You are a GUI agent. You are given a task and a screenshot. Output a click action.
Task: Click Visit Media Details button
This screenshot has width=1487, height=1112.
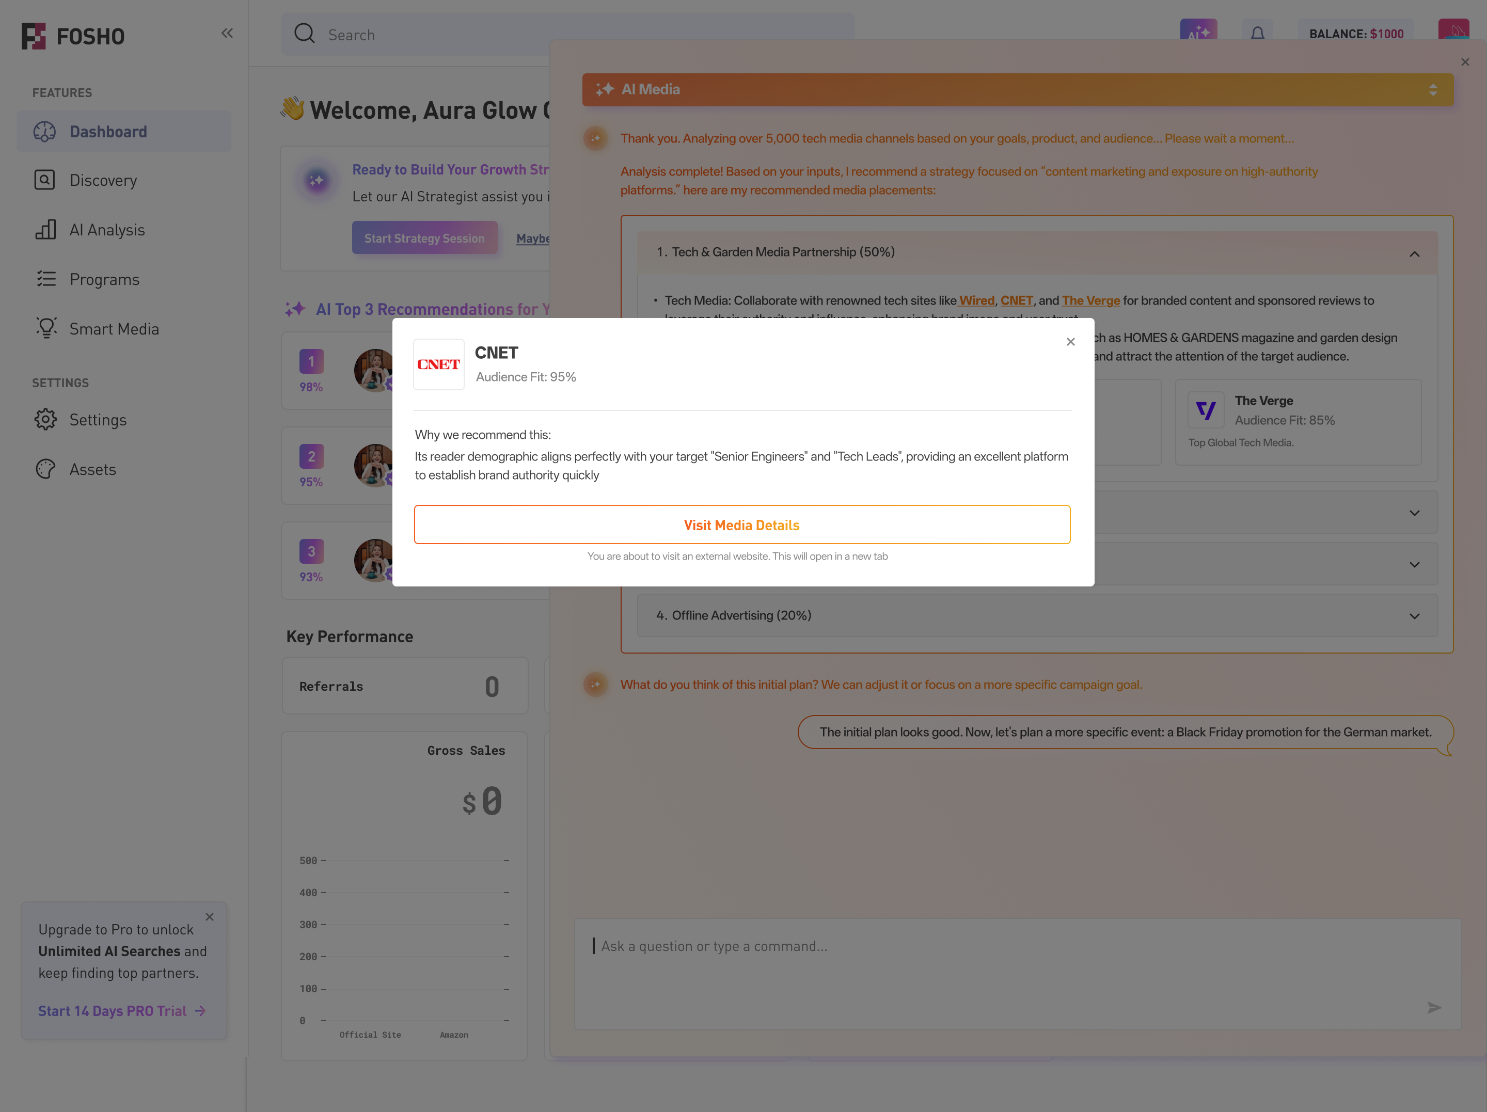tap(742, 525)
